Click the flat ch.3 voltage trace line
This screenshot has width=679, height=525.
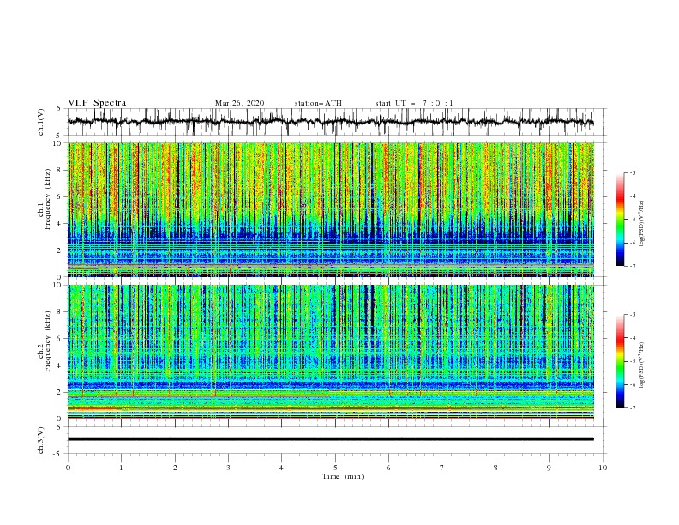point(331,439)
